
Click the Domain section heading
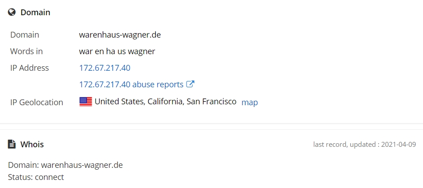[35, 13]
